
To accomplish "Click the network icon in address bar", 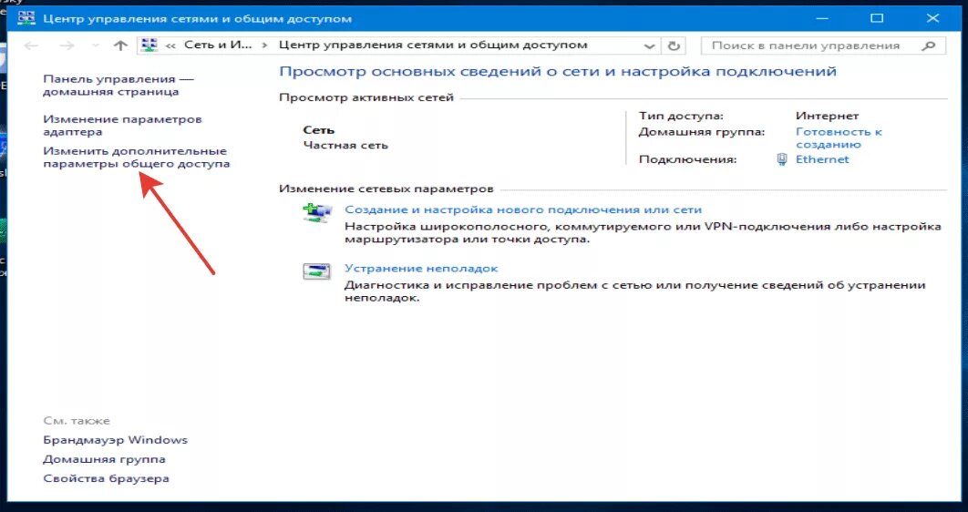I will (x=149, y=45).
